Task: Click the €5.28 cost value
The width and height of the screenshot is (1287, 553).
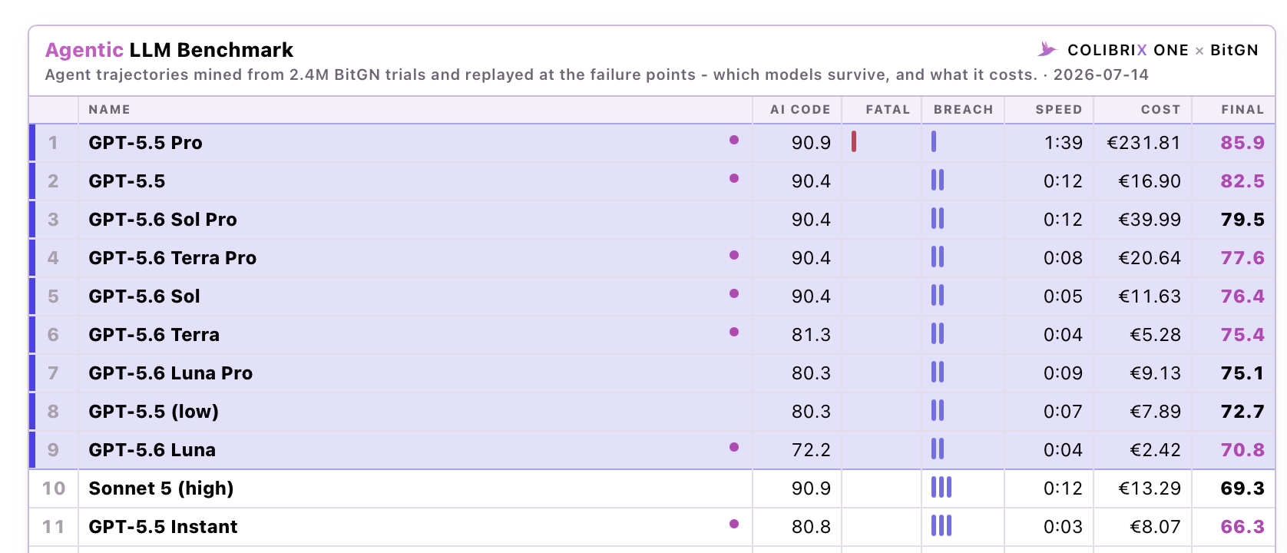Action: tap(1155, 335)
